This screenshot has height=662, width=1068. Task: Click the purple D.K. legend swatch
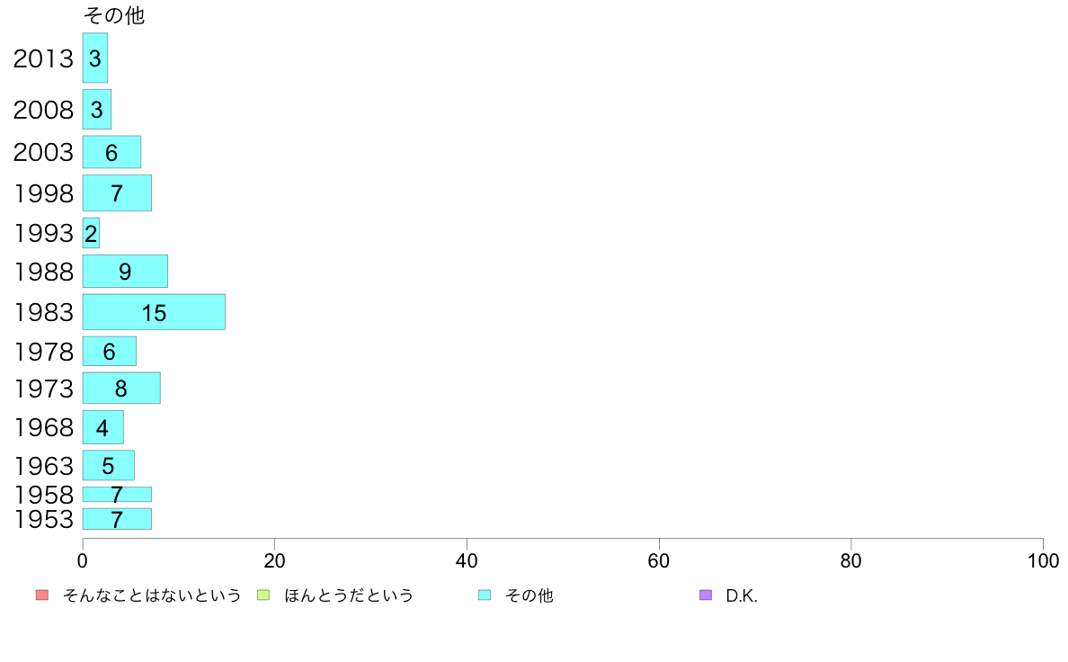pyautogui.click(x=706, y=595)
